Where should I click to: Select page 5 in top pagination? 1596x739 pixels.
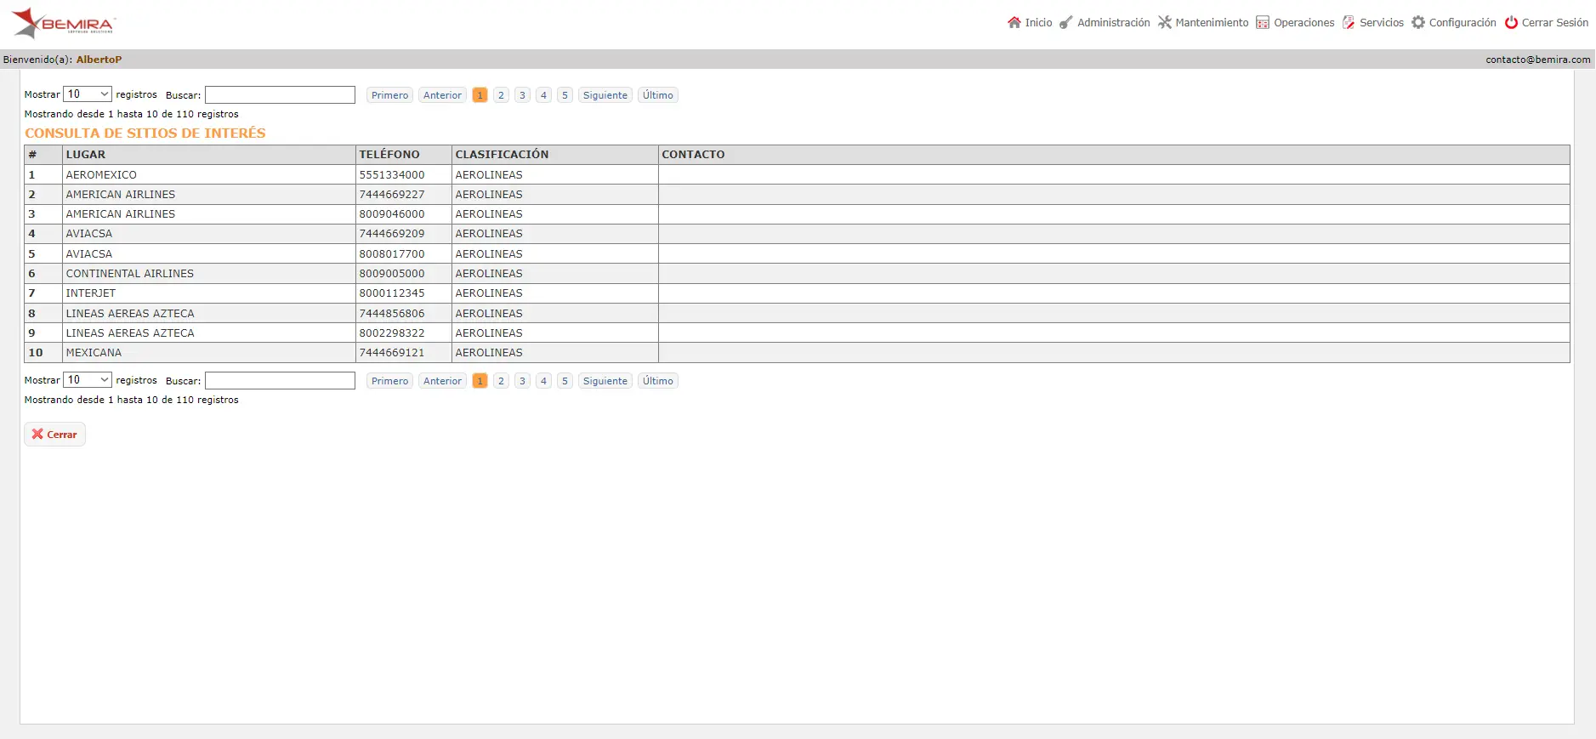[x=565, y=95]
